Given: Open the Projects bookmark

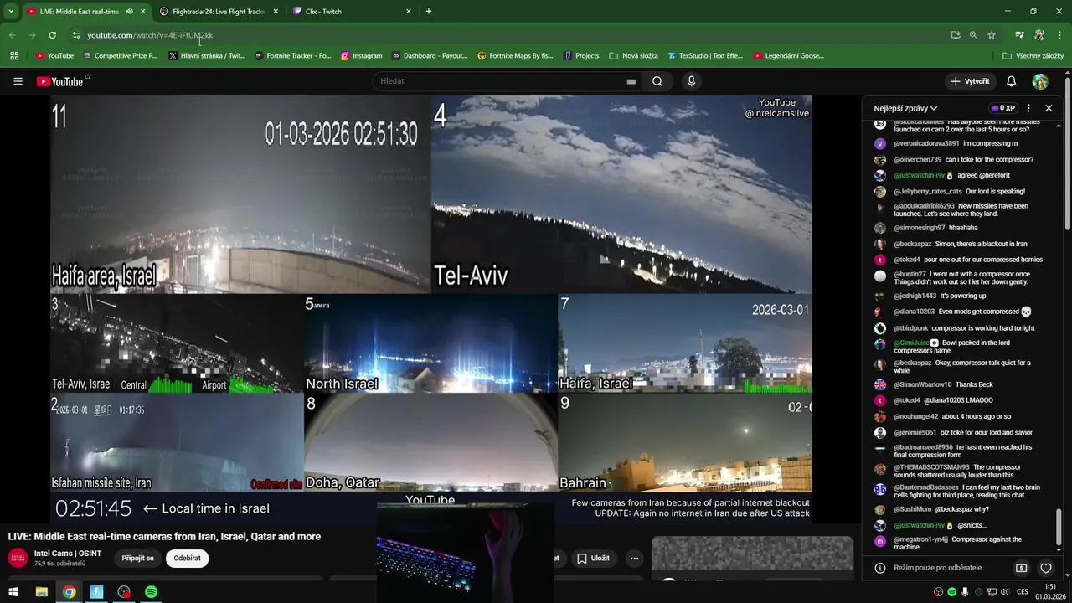Looking at the screenshot, I should point(581,56).
